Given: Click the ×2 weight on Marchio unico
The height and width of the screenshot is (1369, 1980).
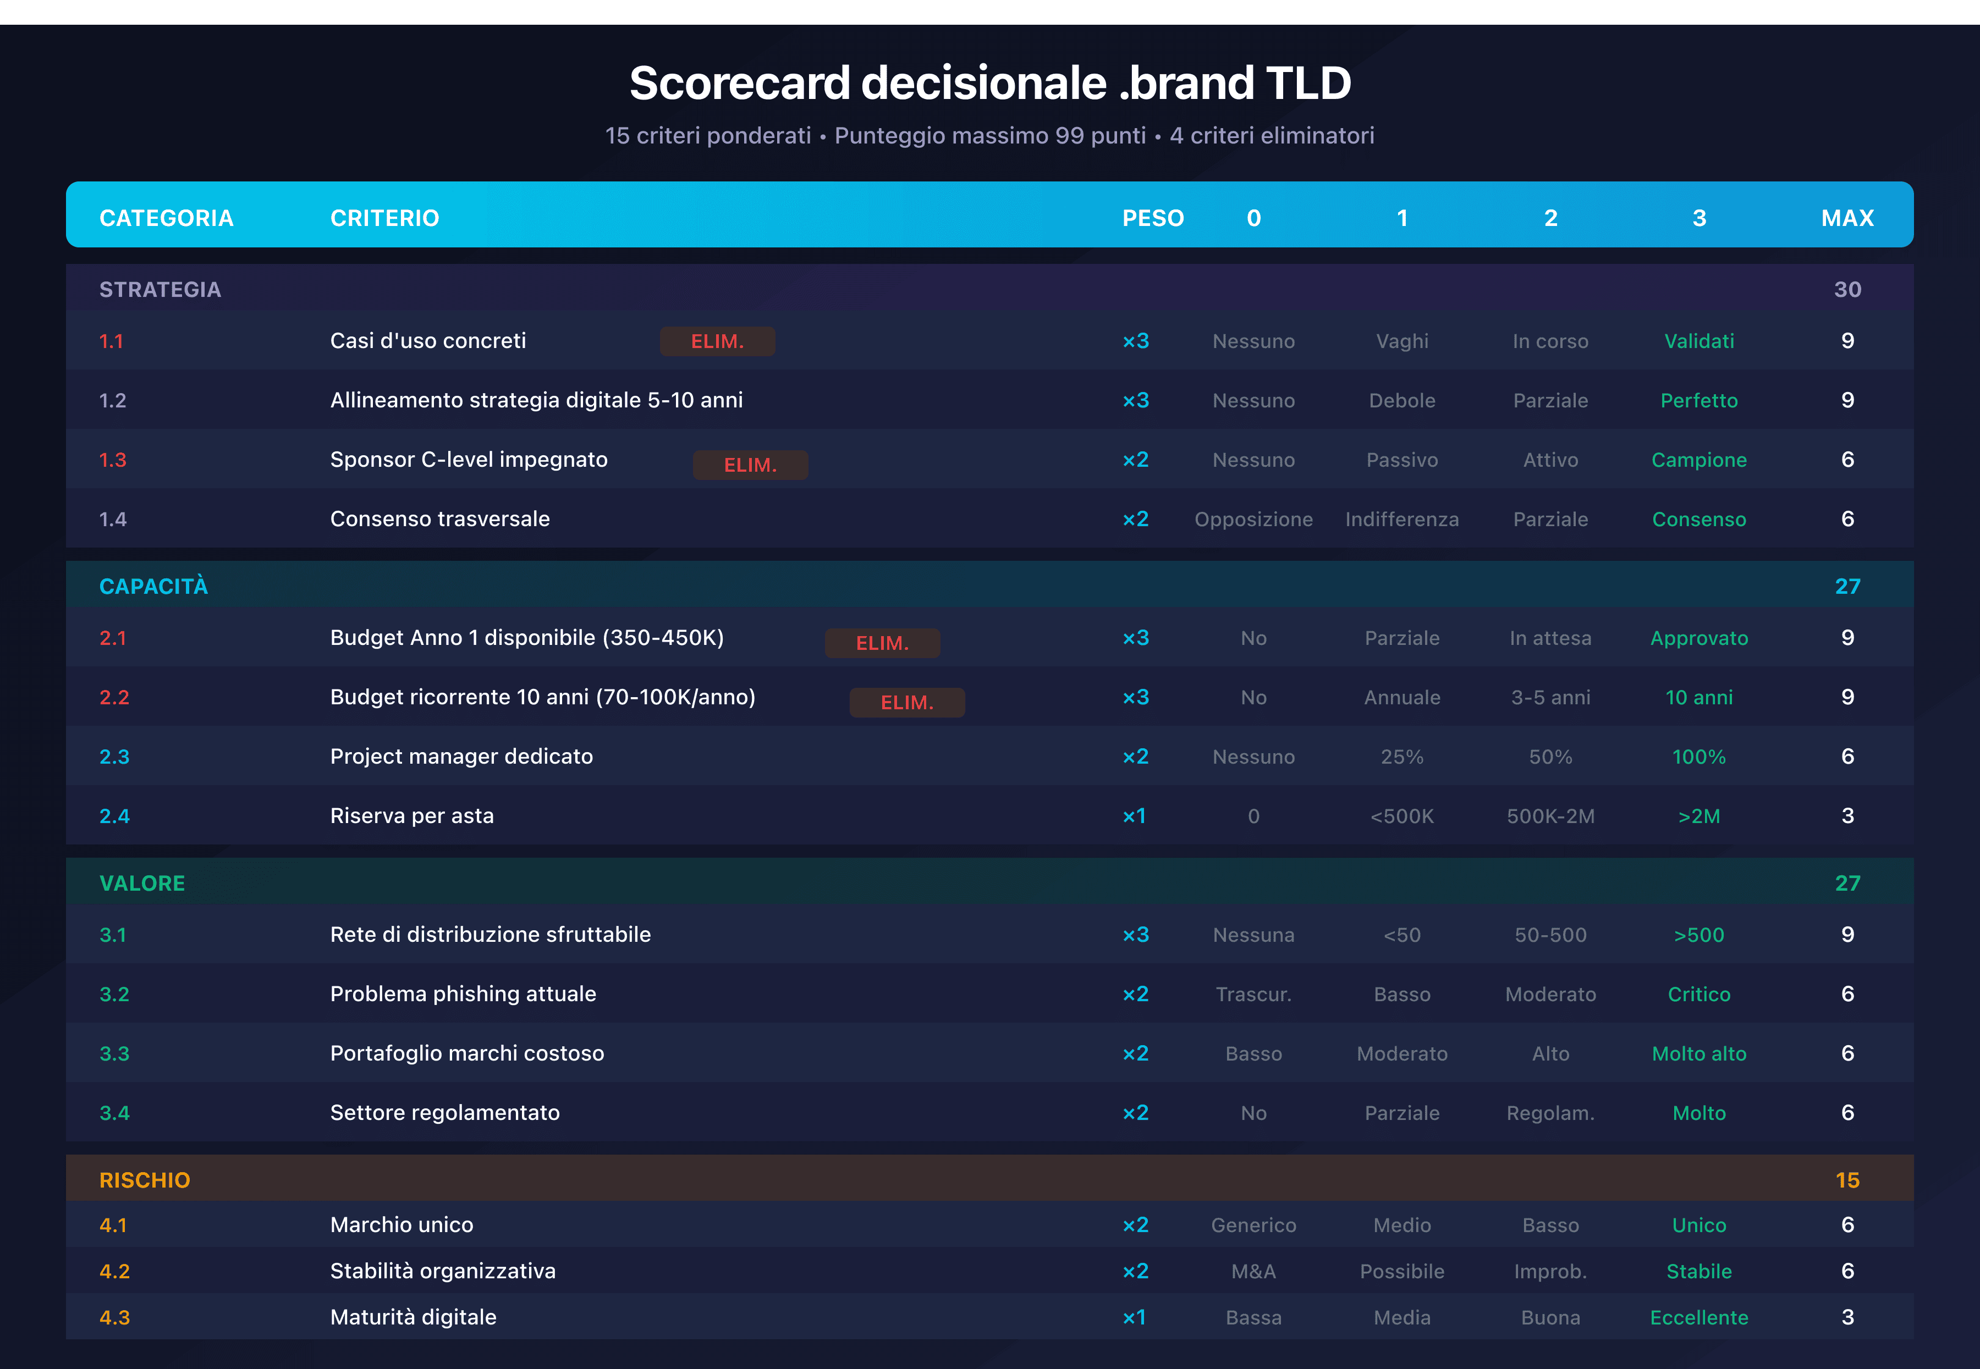Looking at the screenshot, I should tap(1136, 1225).
